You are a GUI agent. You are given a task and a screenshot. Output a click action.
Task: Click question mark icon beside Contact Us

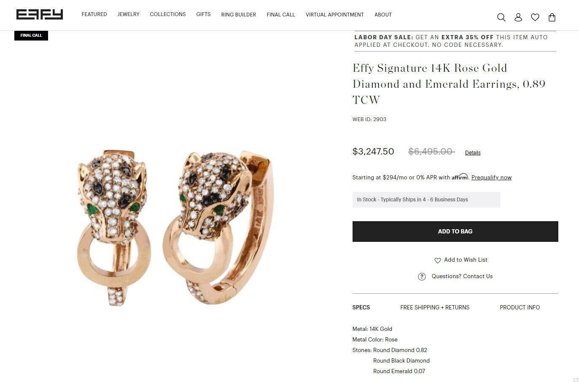click(x=422, y=276)
